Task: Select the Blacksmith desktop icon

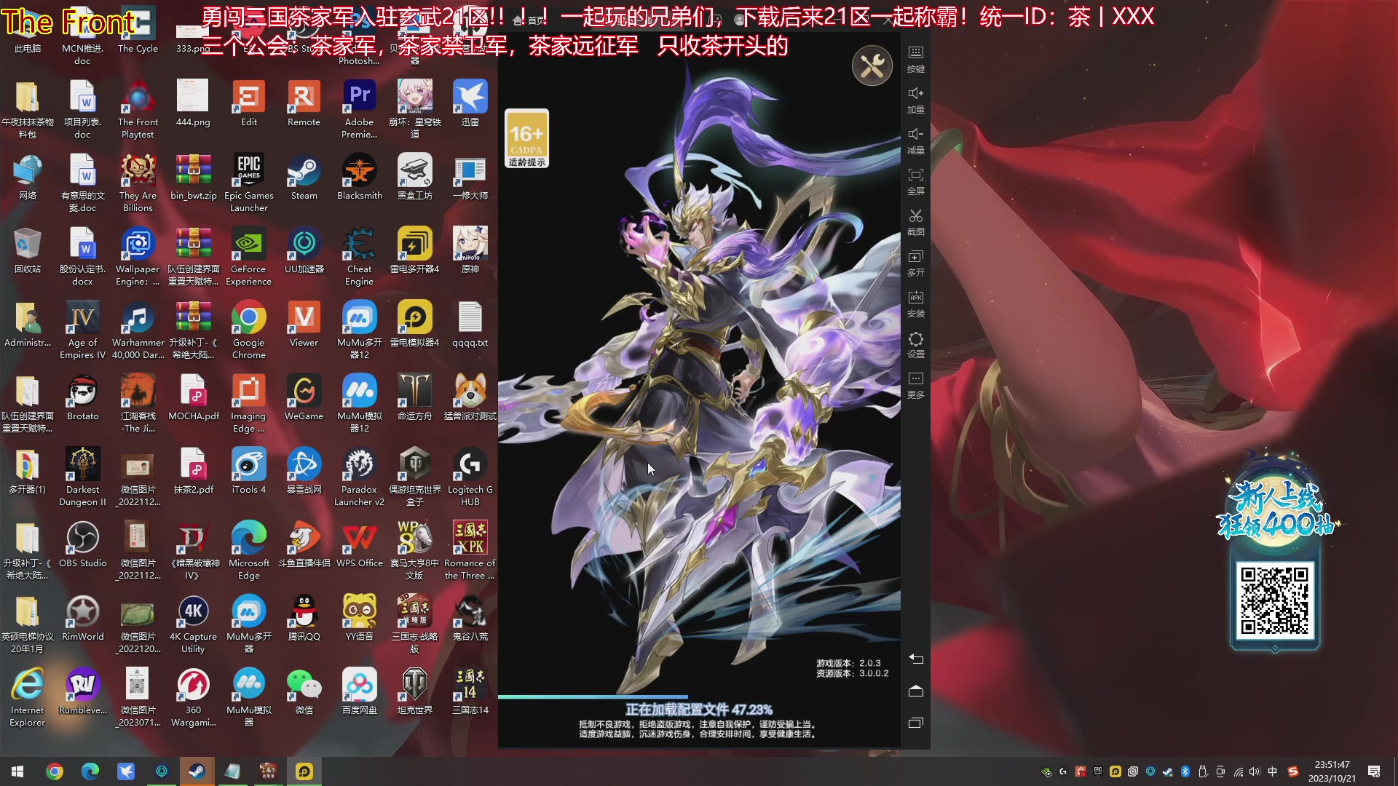Action: coord(359,177)
